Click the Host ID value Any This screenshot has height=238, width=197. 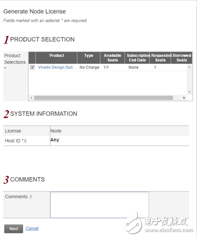54,140
